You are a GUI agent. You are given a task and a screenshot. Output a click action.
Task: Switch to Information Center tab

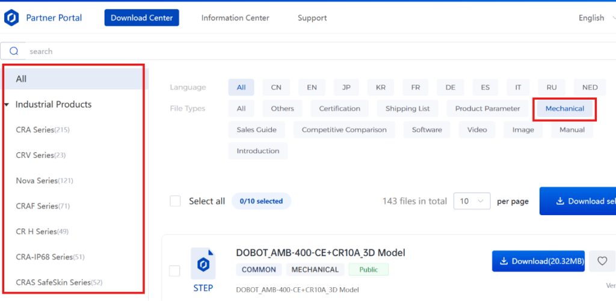click(x=235, y=17)
